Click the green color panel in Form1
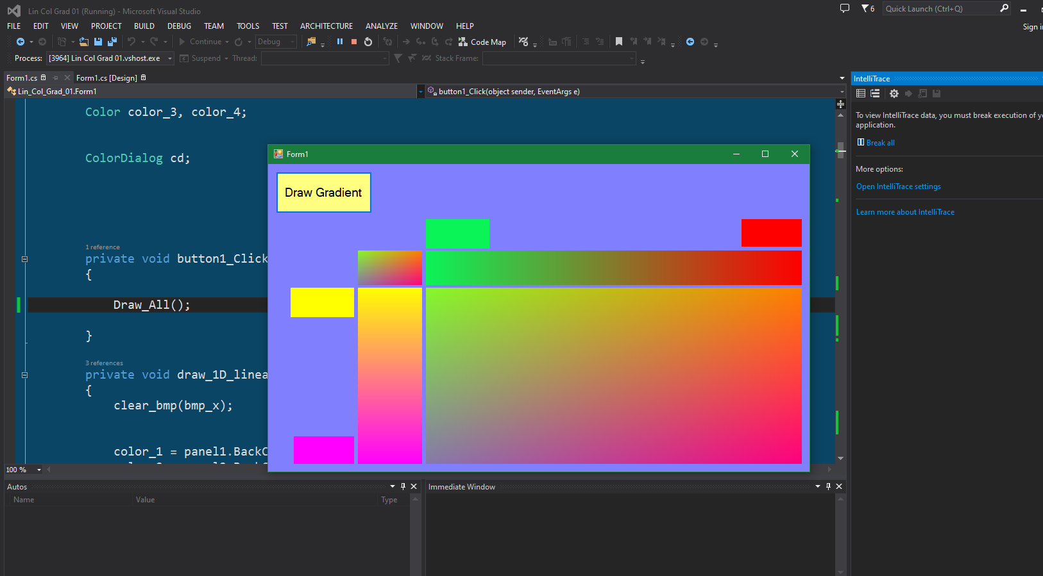 pyautogui.click(x=457, y=233)
